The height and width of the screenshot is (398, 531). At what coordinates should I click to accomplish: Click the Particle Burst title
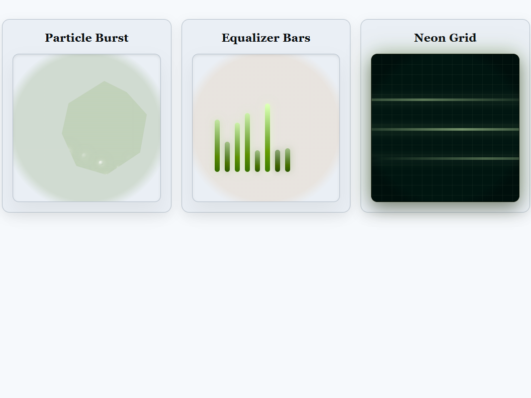(86, 38)
